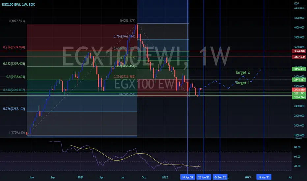Click the 3524.848 red price label

(x=299, y=51)
